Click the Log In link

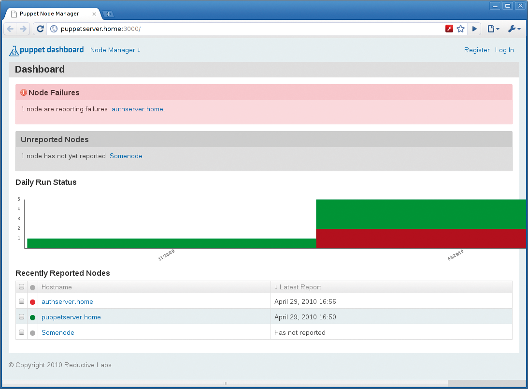tap(504, 50)
